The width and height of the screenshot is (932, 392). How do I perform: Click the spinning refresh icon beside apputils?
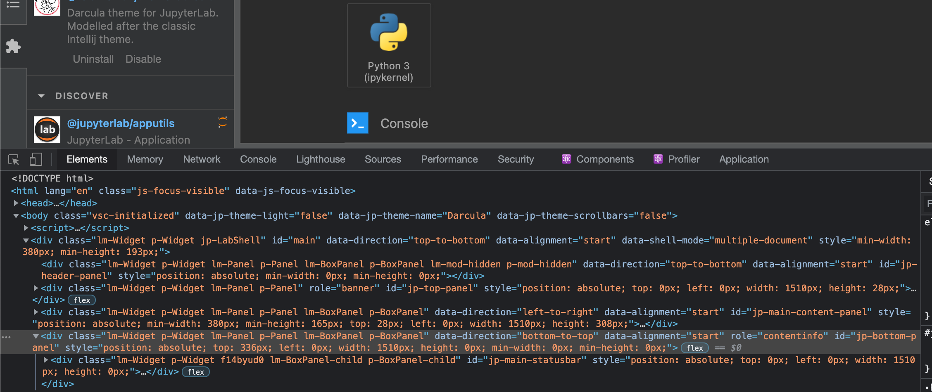[223, 122]
